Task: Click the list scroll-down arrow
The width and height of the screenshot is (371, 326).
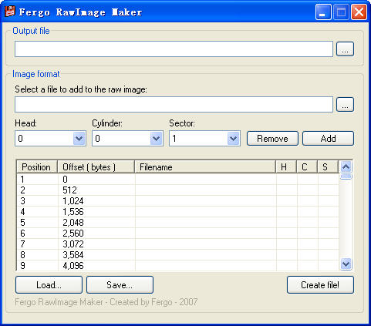Action: (x=346, y=264)
